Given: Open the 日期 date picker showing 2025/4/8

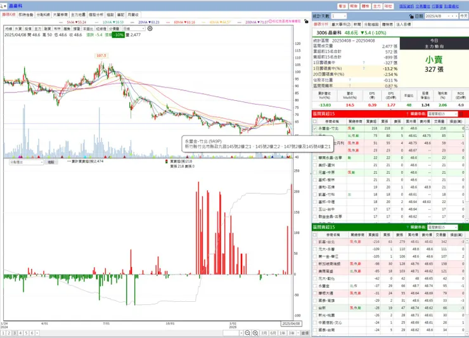Looking at the screenshot, I should click(442, 16).
